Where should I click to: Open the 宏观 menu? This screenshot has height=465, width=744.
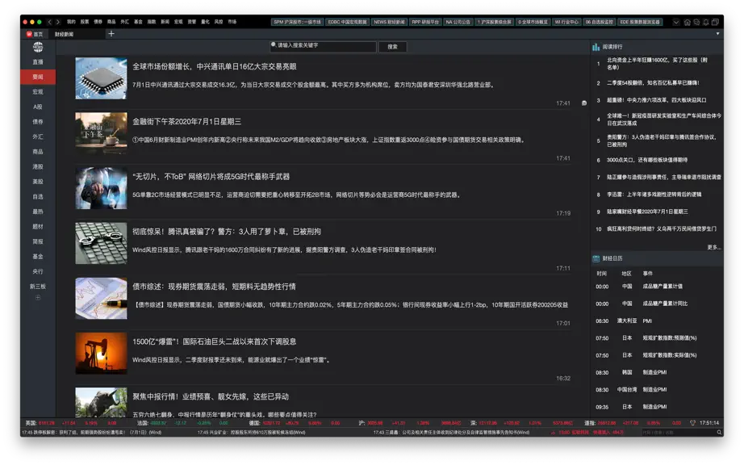pyautogui.click(x=178, y=22)
